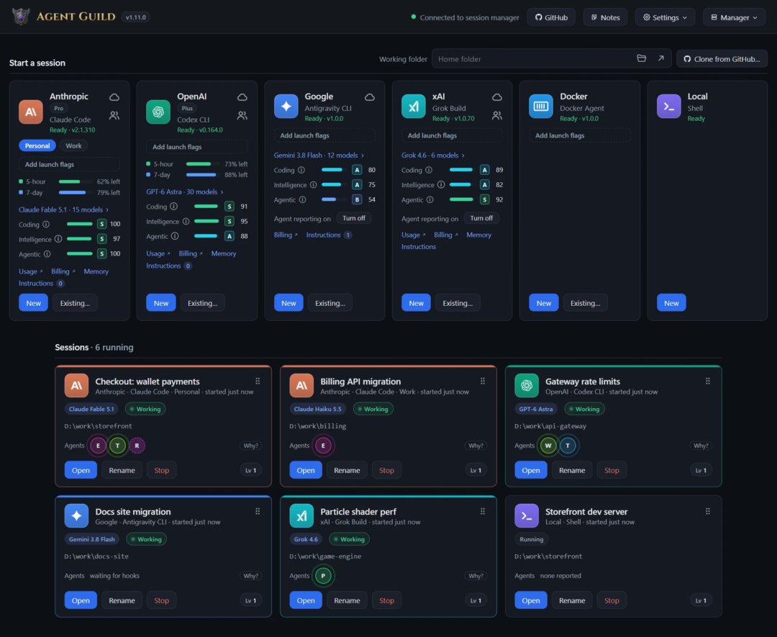Start a New Local Shell session

(671, 303)
